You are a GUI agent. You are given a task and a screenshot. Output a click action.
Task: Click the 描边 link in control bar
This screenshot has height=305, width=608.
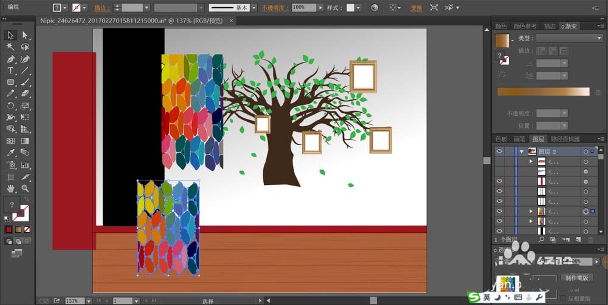102,8
